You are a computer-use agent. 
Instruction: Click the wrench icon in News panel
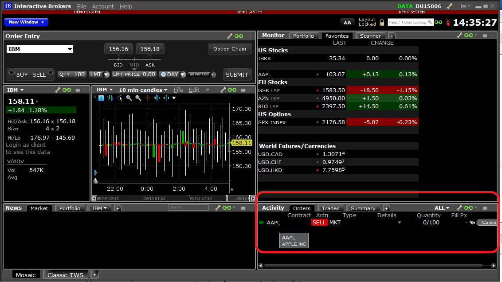[218, 208]
